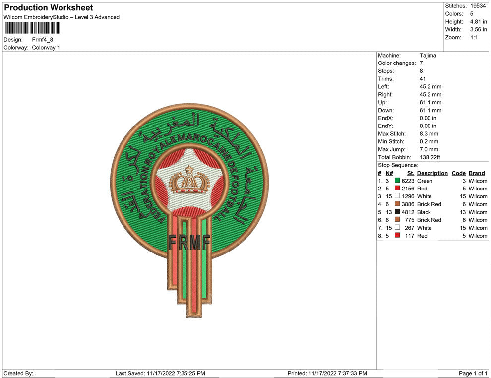
Task: Select the white swatch in stop 7
Action: (x=397, y=227)
